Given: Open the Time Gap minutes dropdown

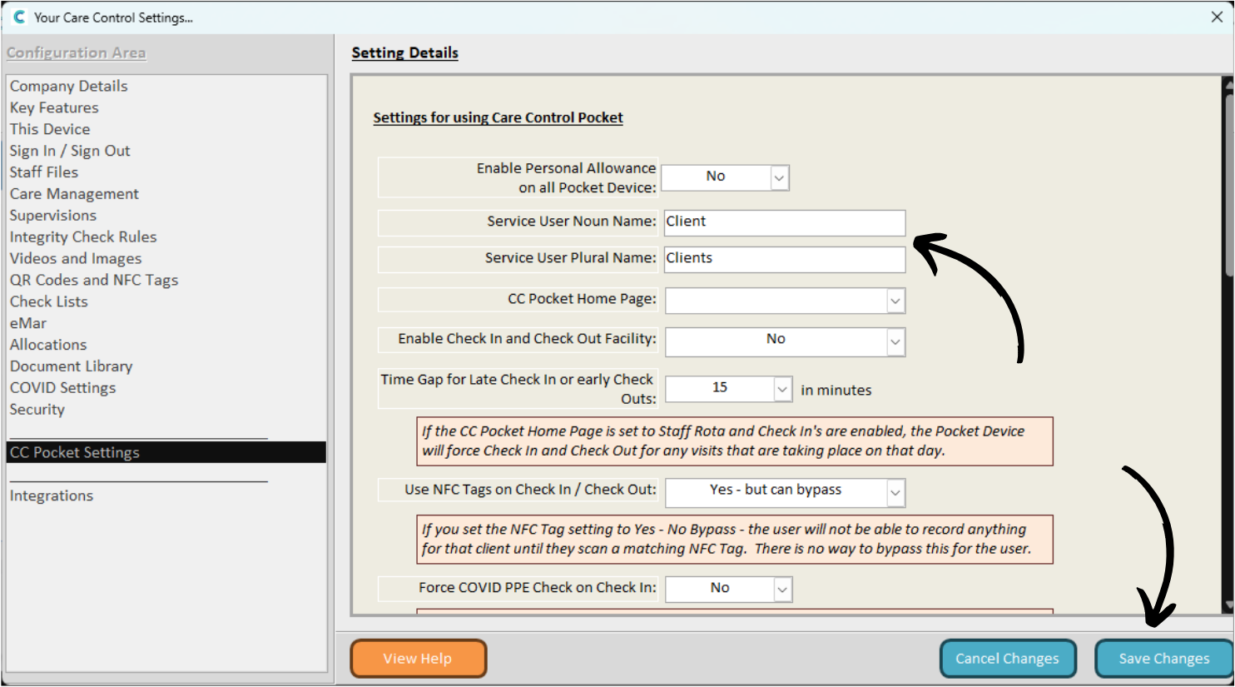Looking at the screenshot, I should pos(782,389).
